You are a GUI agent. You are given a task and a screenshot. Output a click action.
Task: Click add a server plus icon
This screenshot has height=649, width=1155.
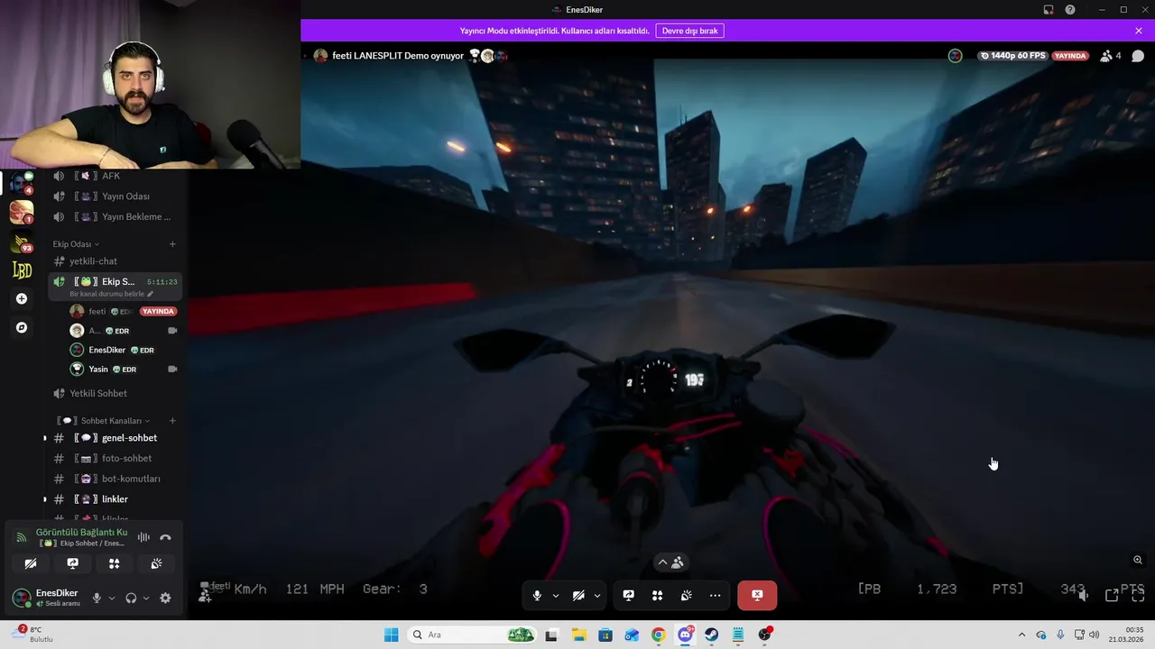coord(22,299)
